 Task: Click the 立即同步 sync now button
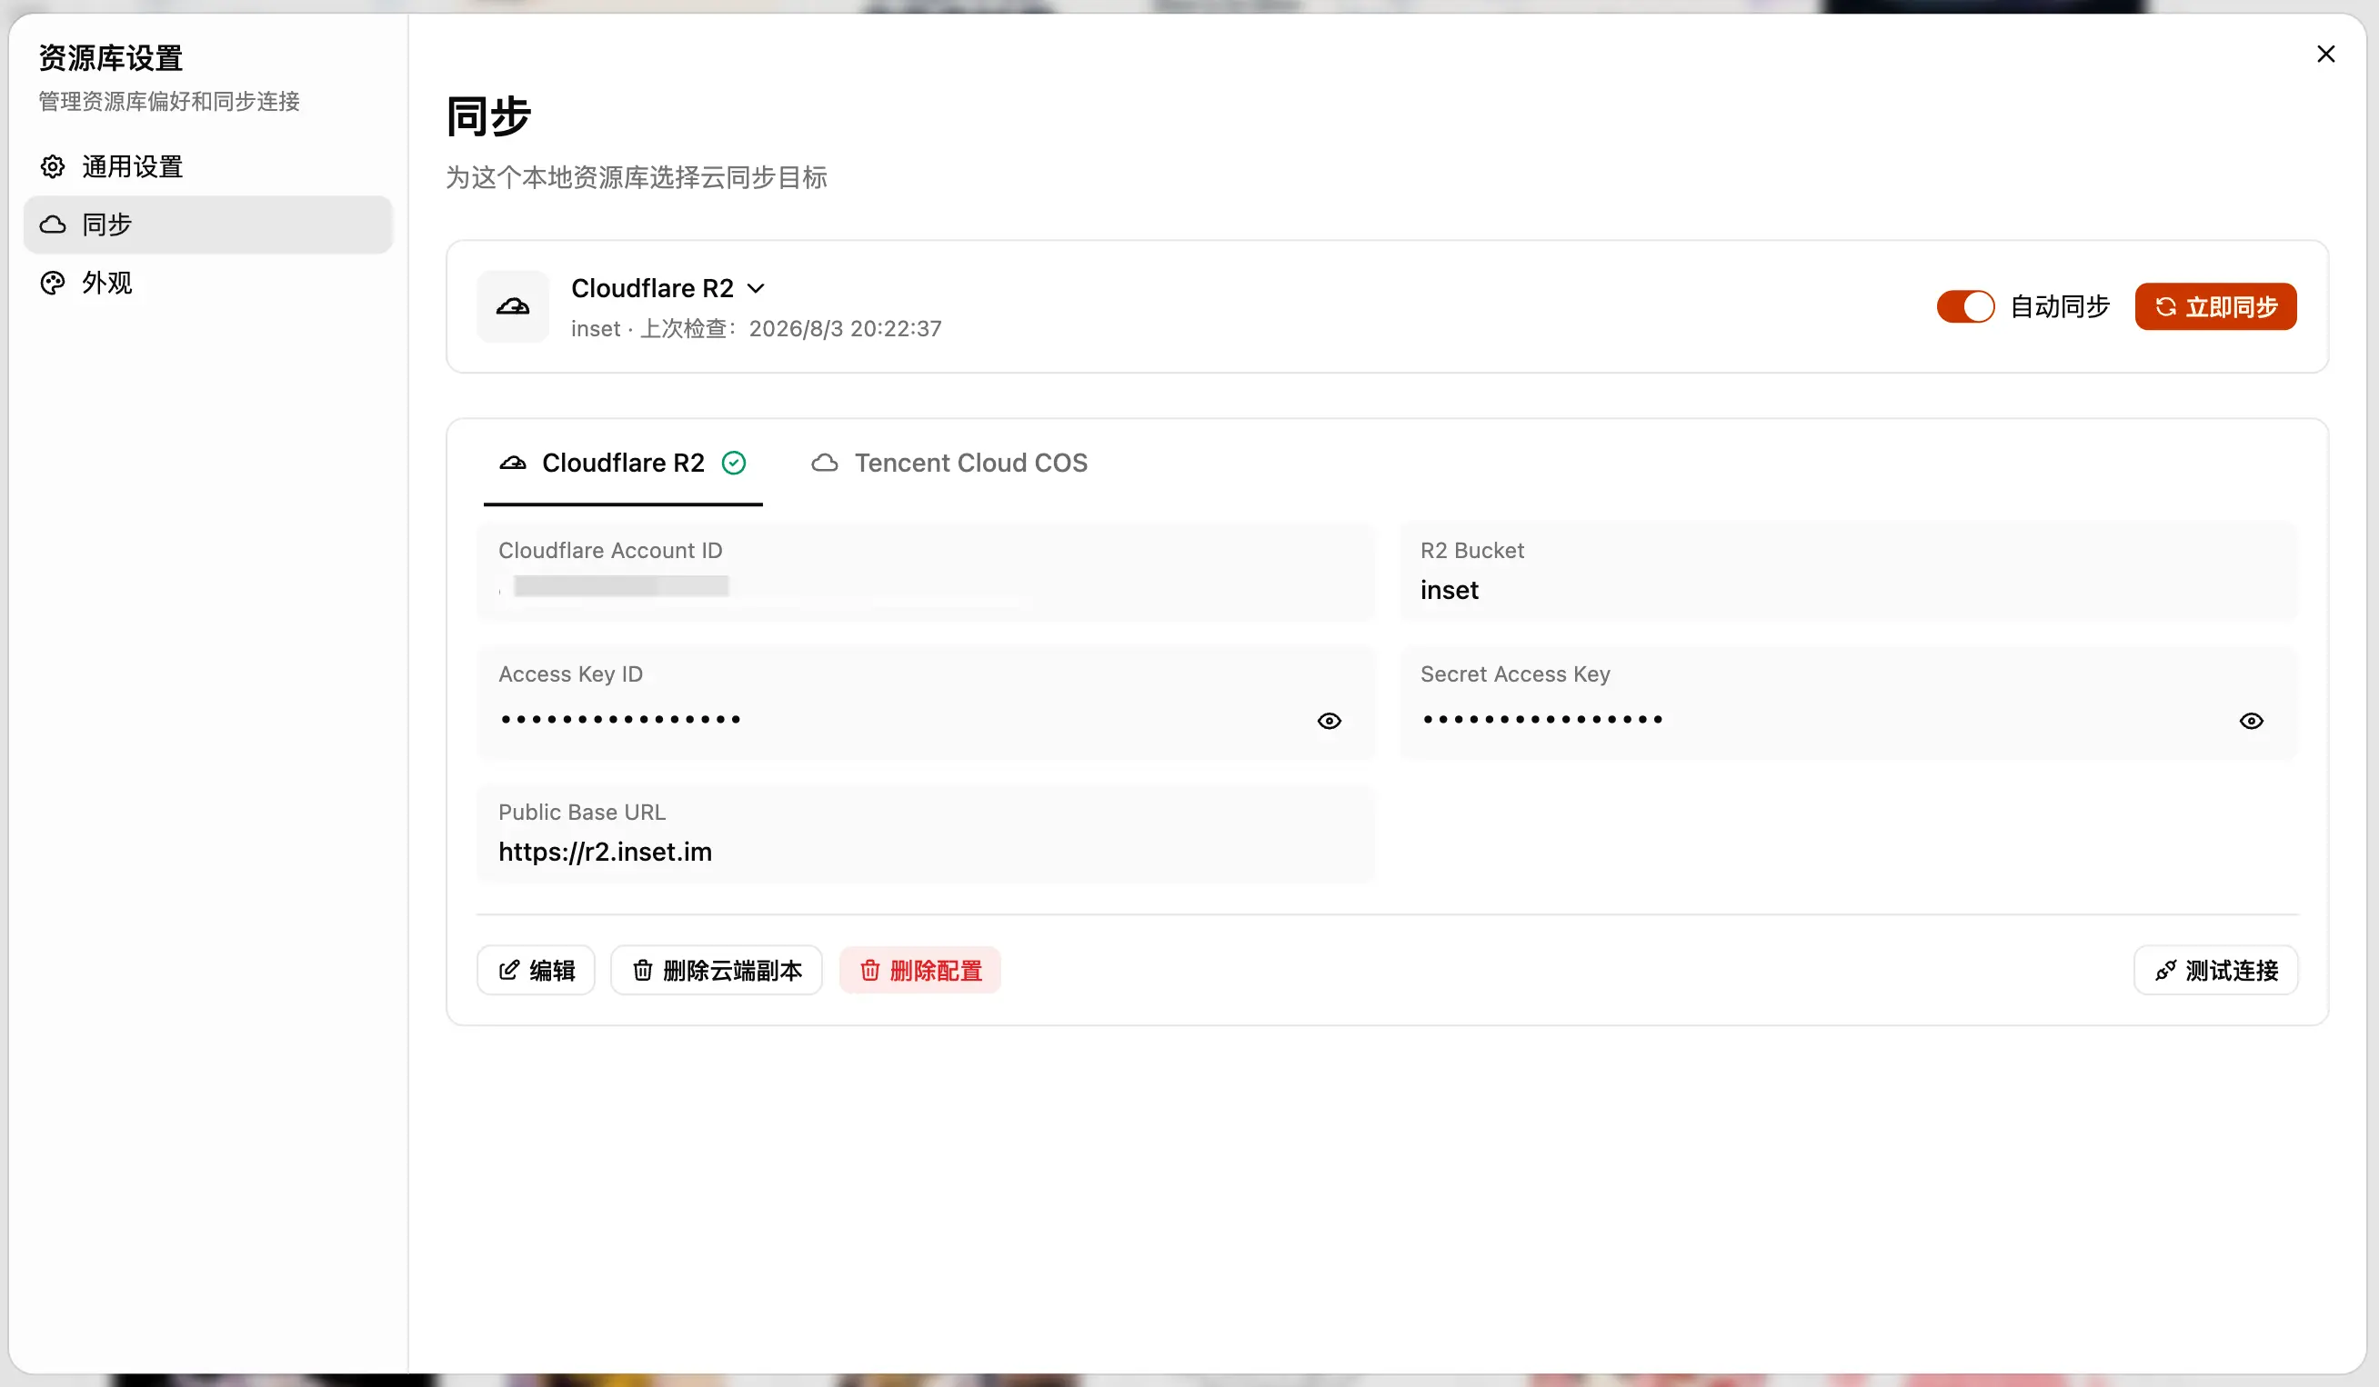tap(2215, 306)
